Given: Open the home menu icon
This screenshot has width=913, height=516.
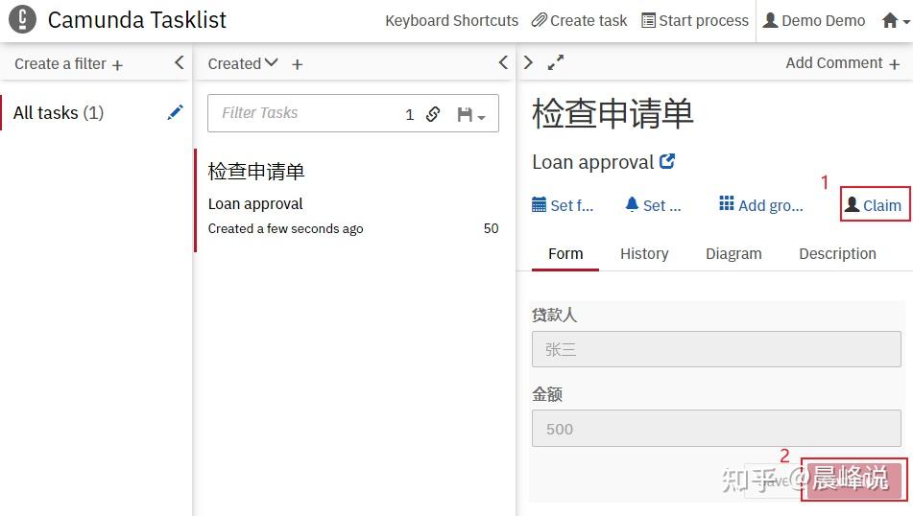Looking at the screenshot, I should 893,20.
